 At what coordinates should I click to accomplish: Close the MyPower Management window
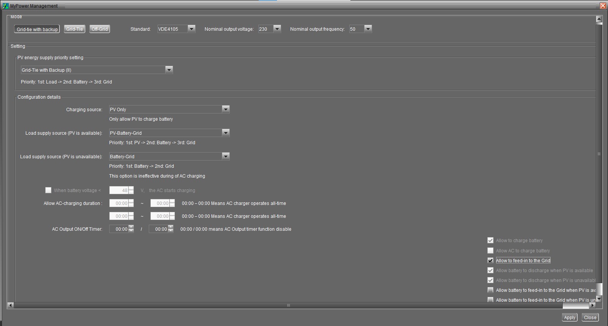[603, 6]
